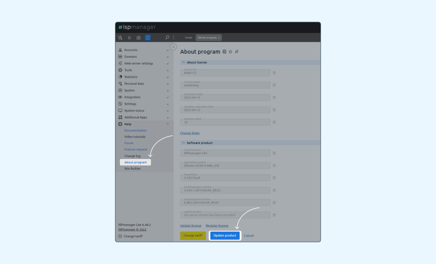
Task: Click the Integration icon in sidebar
Action: [x=120, y=97]
